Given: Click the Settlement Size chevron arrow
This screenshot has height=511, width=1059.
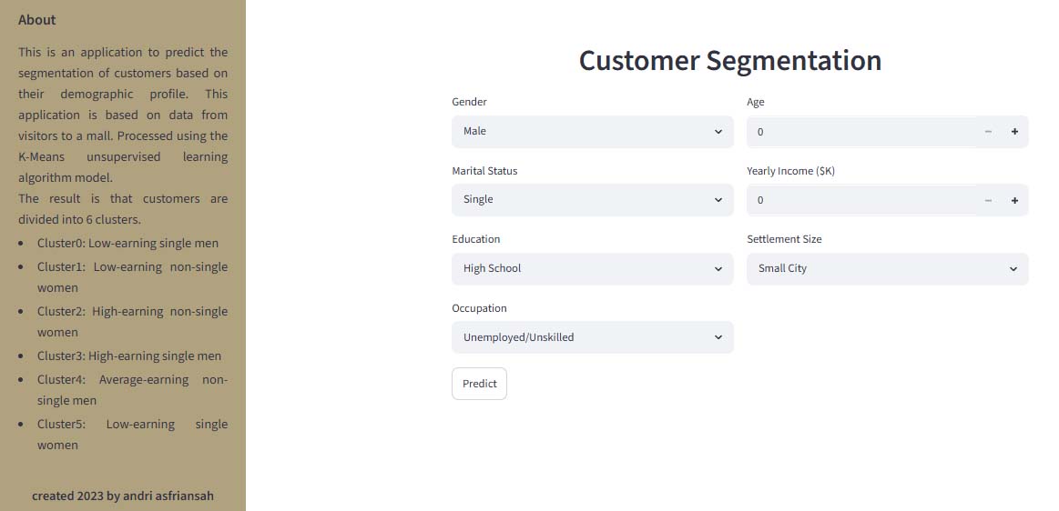Looking at the screenshot, I should coord(1013,269).
